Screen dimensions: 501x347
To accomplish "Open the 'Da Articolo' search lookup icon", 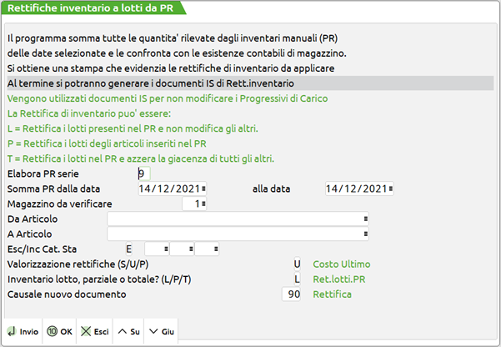I will pyautogui.click(x=366, y=219).
